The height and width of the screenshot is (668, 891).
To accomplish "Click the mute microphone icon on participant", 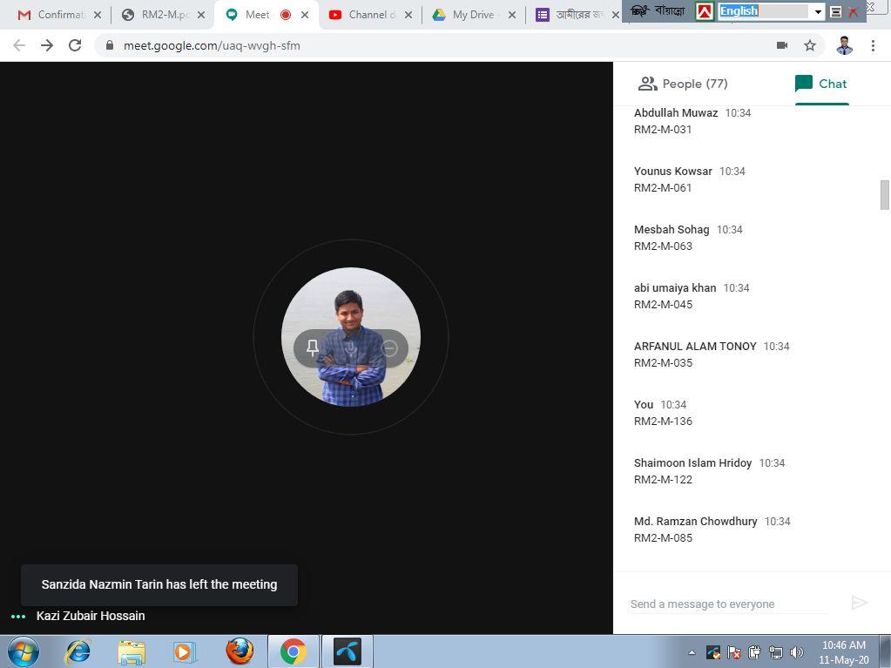I will (351, 348).
